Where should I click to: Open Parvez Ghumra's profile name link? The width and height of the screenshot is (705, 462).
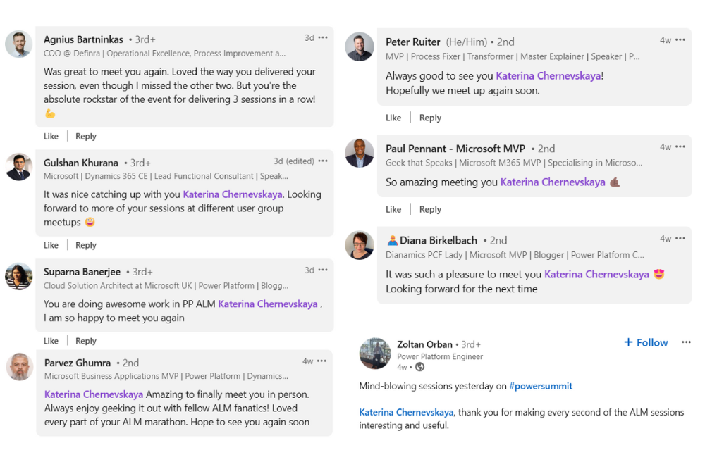(x=78, y=363)
